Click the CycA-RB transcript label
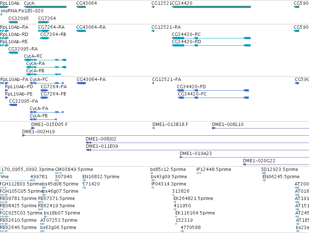309x233 pixels. click(35, 71)
